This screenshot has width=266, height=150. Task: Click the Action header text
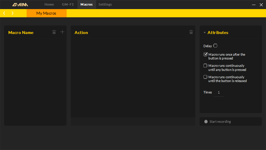81,33
